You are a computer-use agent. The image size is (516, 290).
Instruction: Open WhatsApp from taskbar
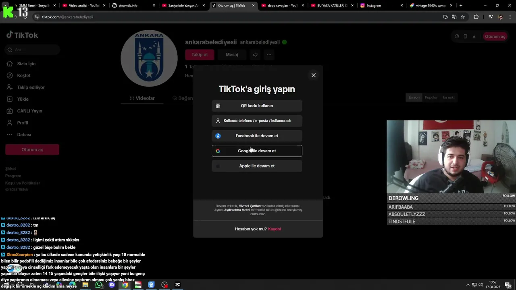[99, 285]
